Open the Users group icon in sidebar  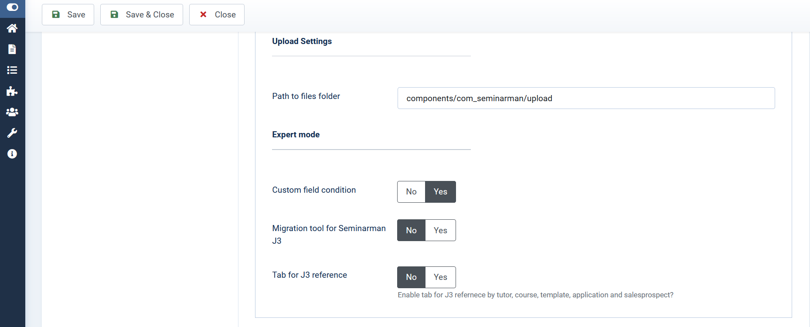[x=12, y=112]
